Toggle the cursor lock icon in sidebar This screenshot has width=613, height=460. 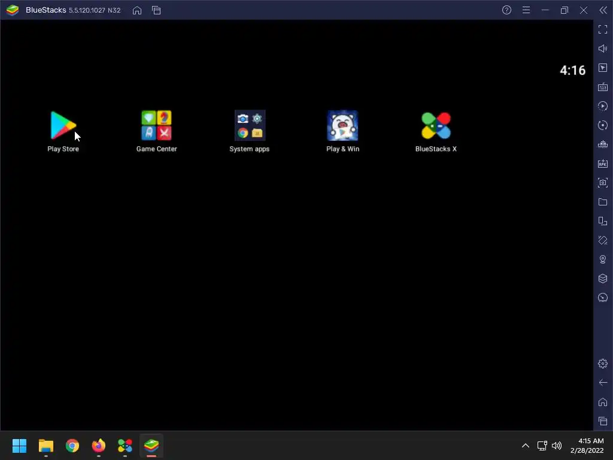click(x=603, y=68)
